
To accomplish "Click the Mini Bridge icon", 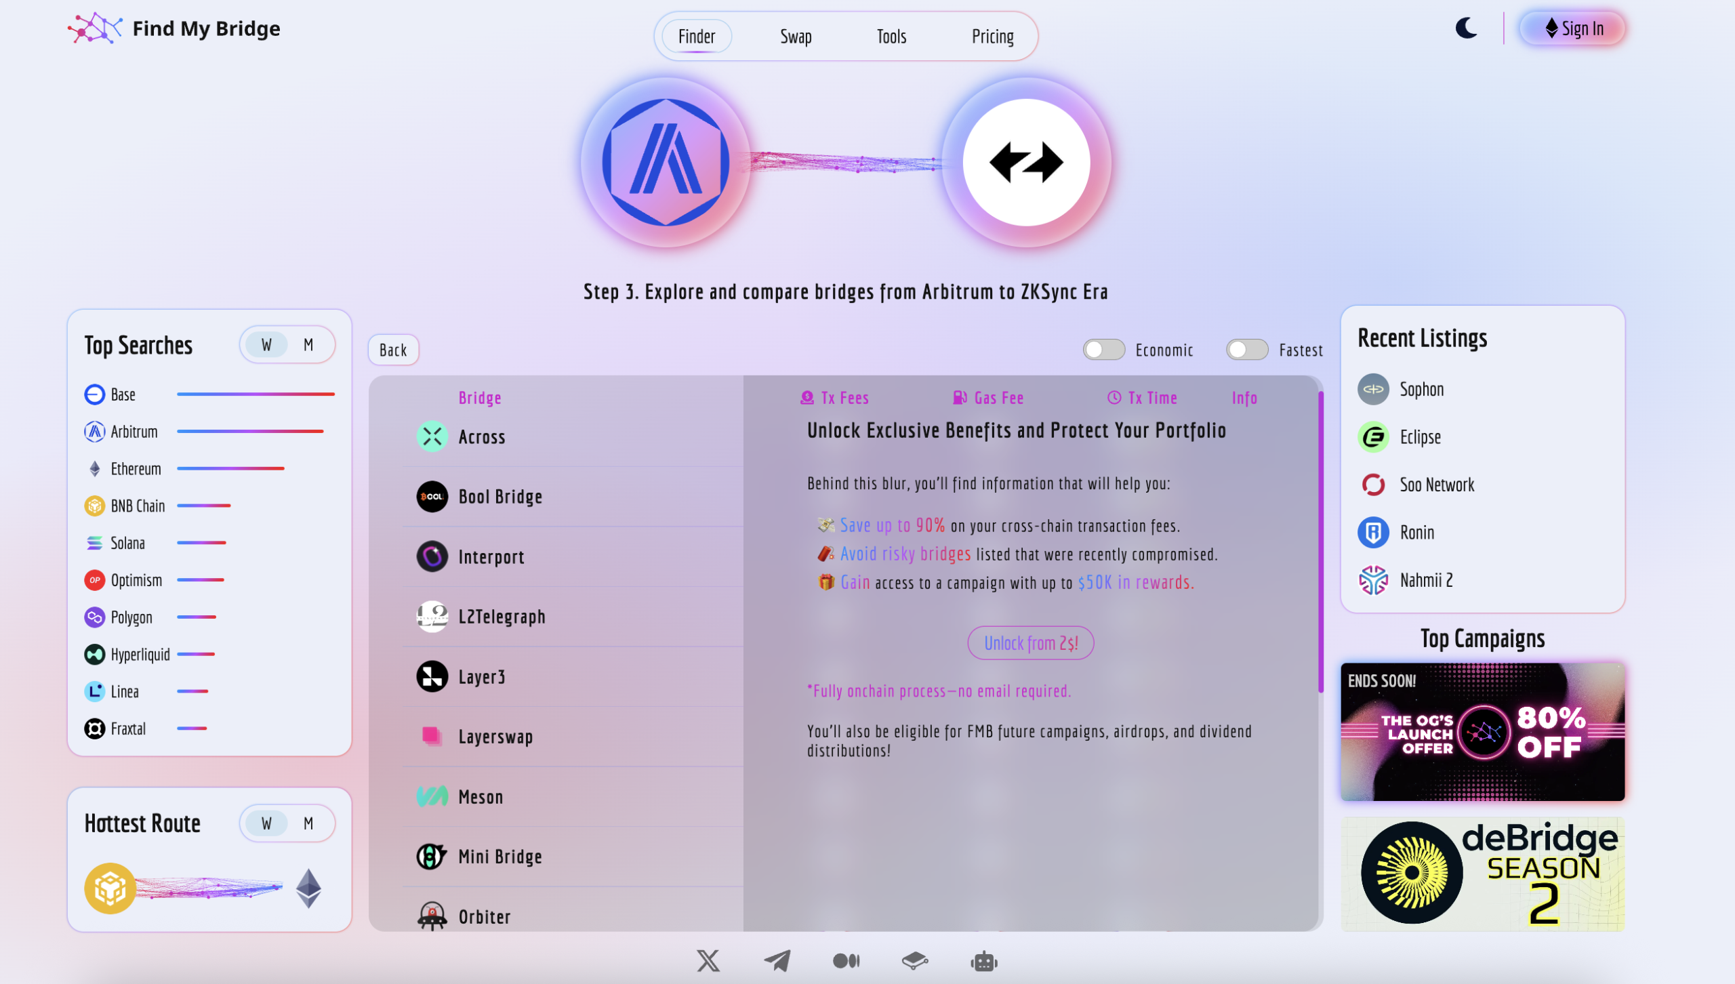I will 432,856.
